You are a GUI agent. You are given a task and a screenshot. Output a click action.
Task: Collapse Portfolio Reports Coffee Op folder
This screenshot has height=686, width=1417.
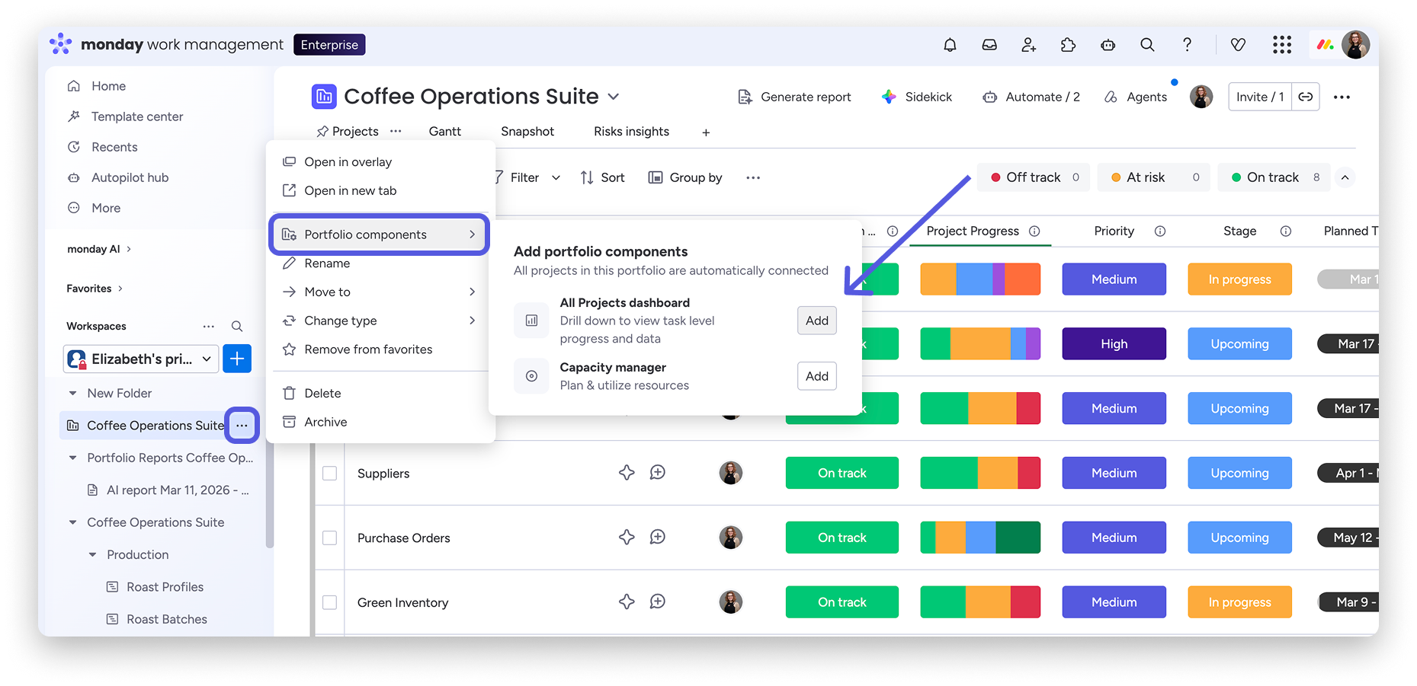coord(73,458)
